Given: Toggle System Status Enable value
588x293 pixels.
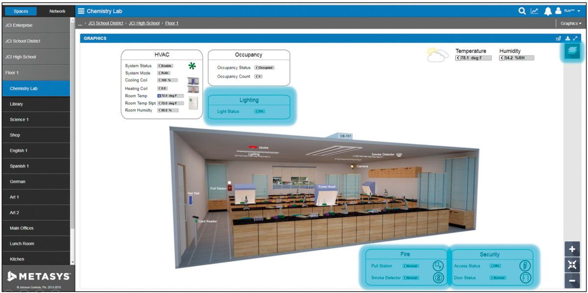Looking at the screenshot, I should point(165,66).
